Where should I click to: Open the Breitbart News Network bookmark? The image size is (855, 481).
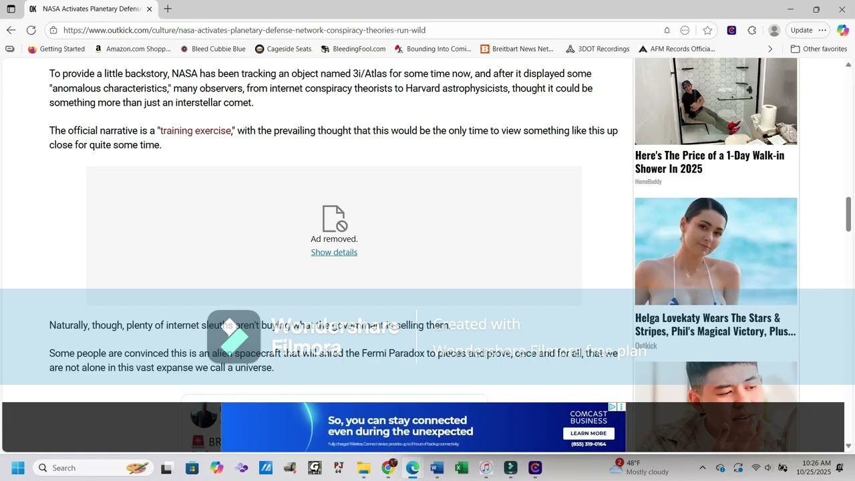click(x=517, y=49)
